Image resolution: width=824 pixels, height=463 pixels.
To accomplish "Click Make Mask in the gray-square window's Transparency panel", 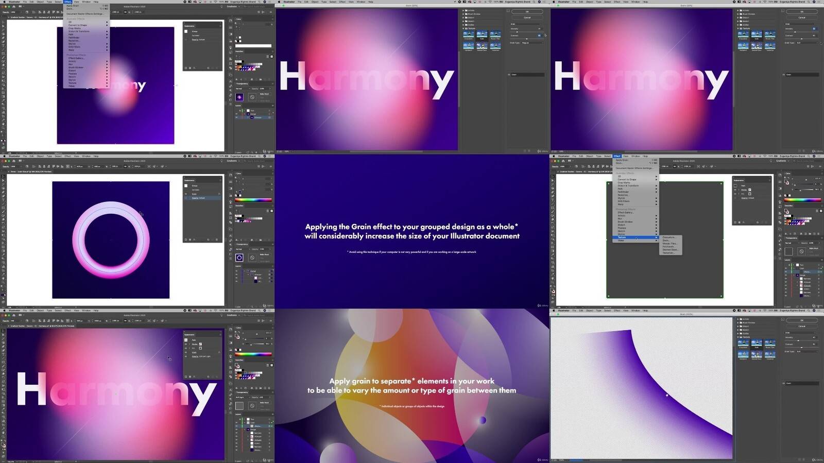I will point(814,248).
